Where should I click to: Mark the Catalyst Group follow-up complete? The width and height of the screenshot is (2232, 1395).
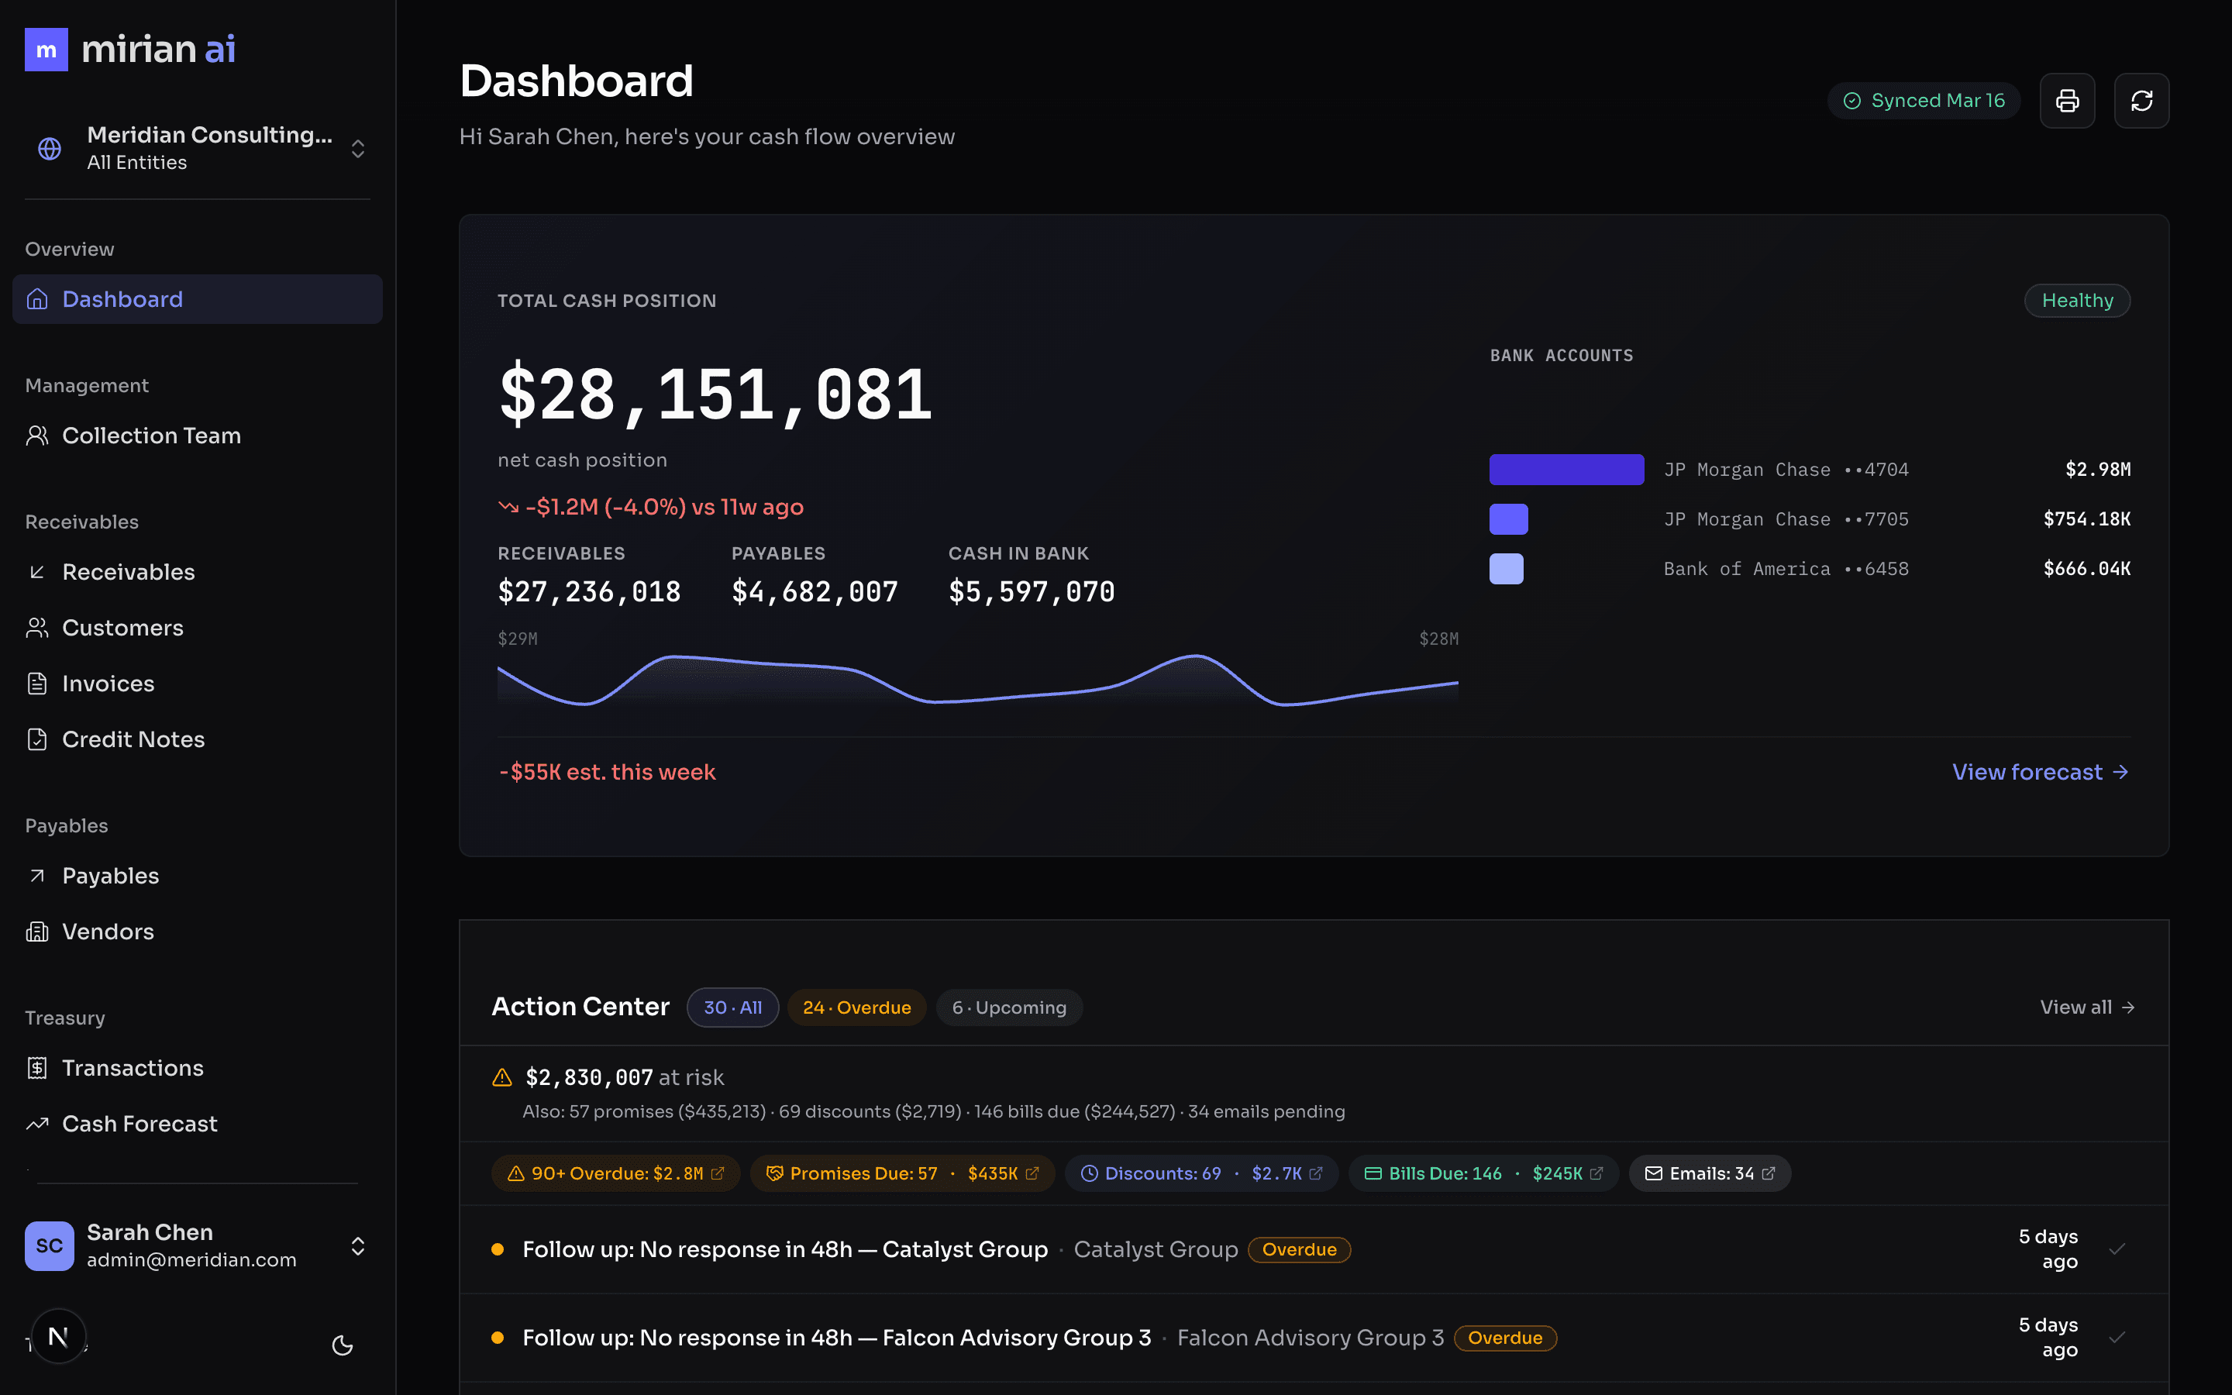click(2117, 1249)
